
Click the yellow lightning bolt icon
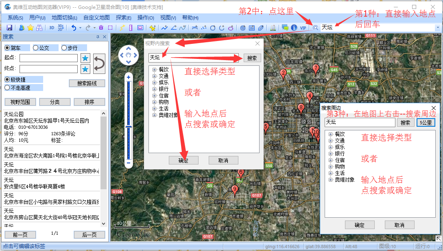click(122, 28)
